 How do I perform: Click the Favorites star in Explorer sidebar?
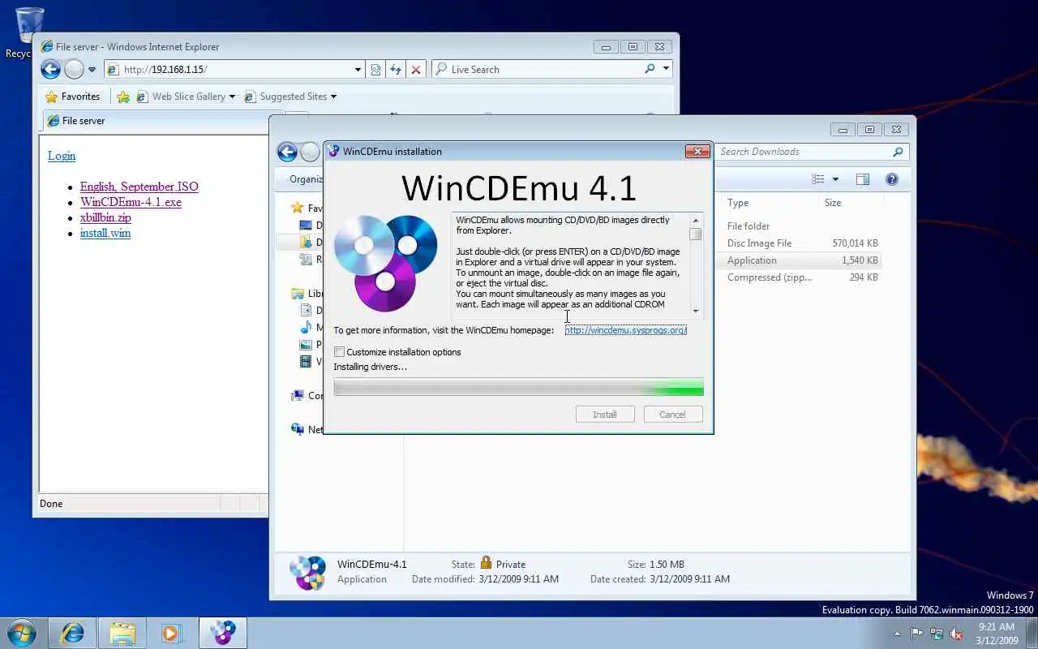[x=298, y=208]
